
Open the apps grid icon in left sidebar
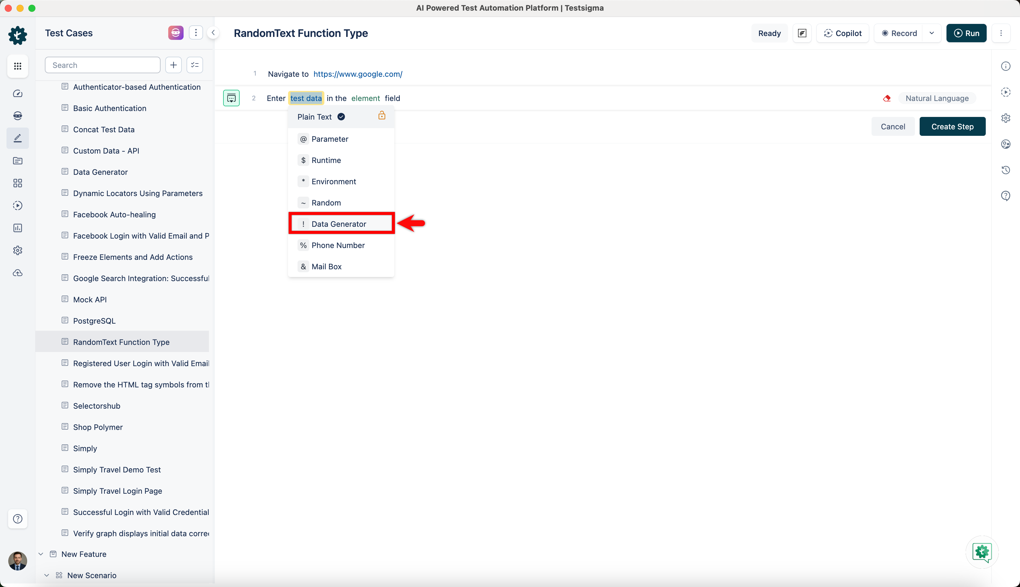coord(18,66)
